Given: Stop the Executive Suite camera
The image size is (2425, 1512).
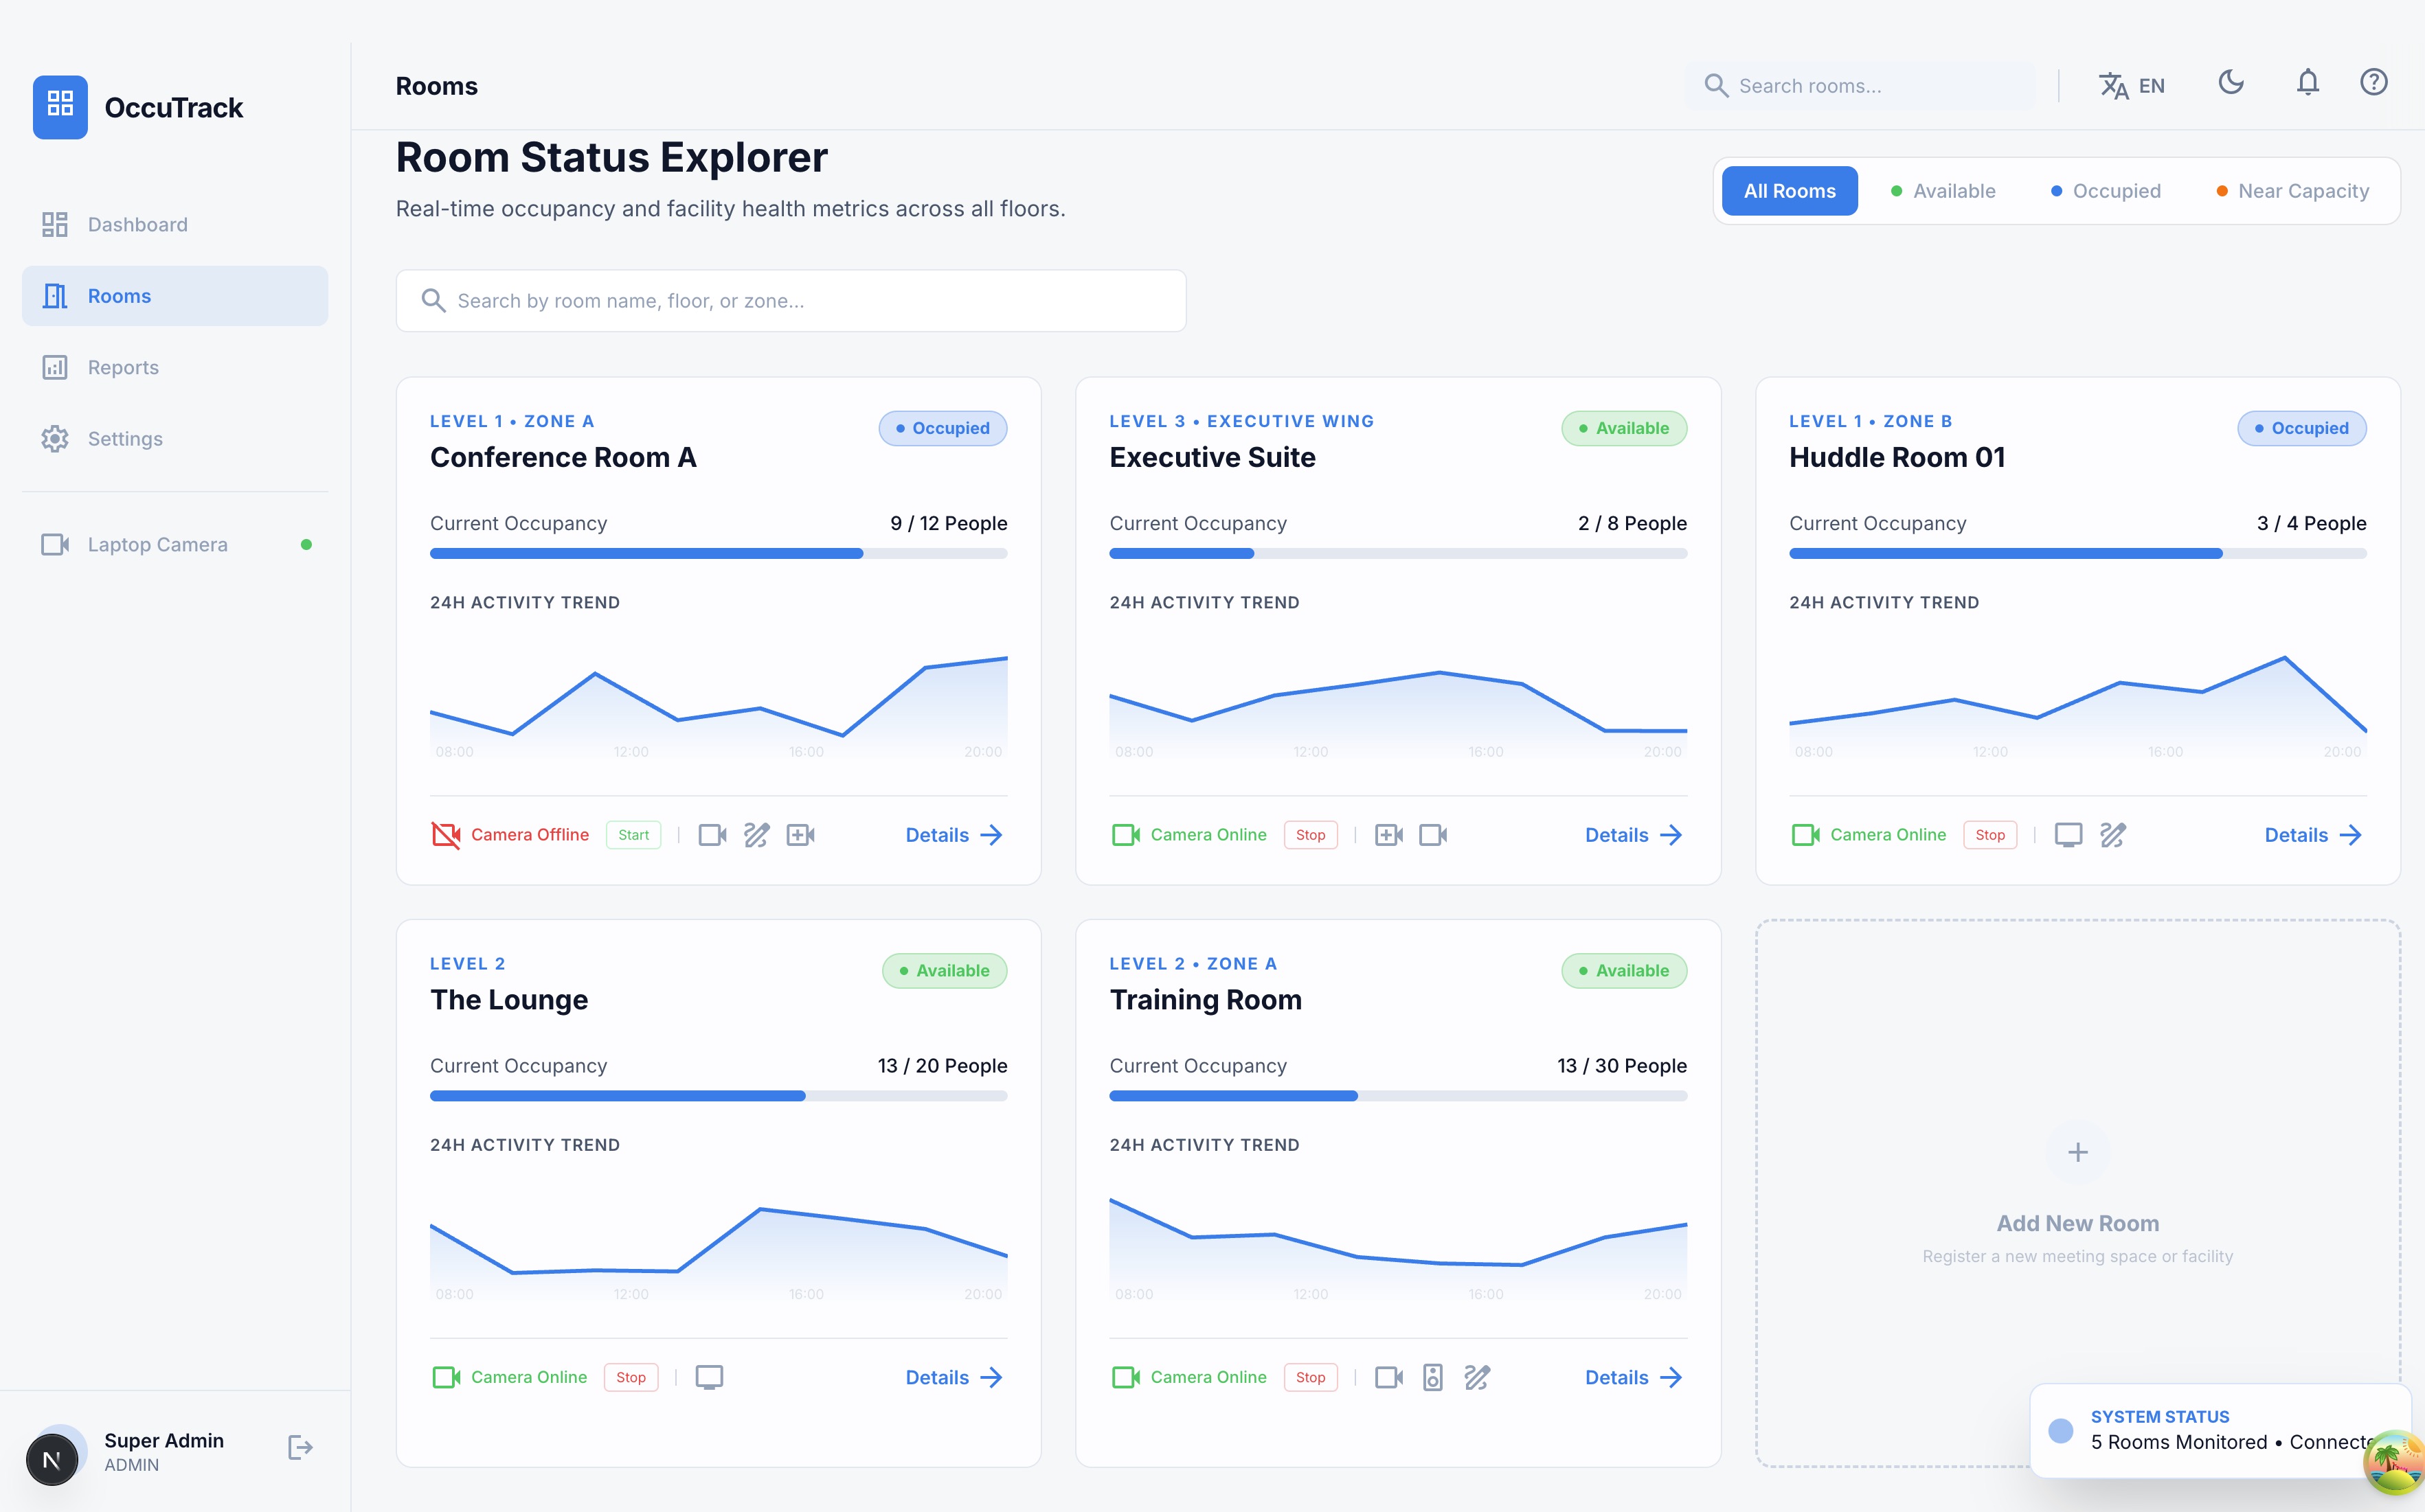Looking at the screenshot, I should point(1311,835).
